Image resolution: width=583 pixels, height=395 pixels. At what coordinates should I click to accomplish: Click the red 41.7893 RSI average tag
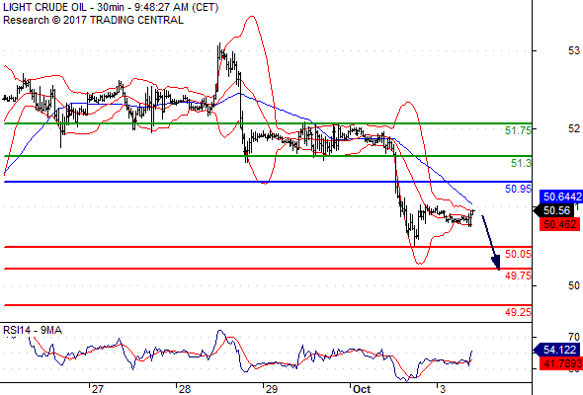(x=561, y=363)
